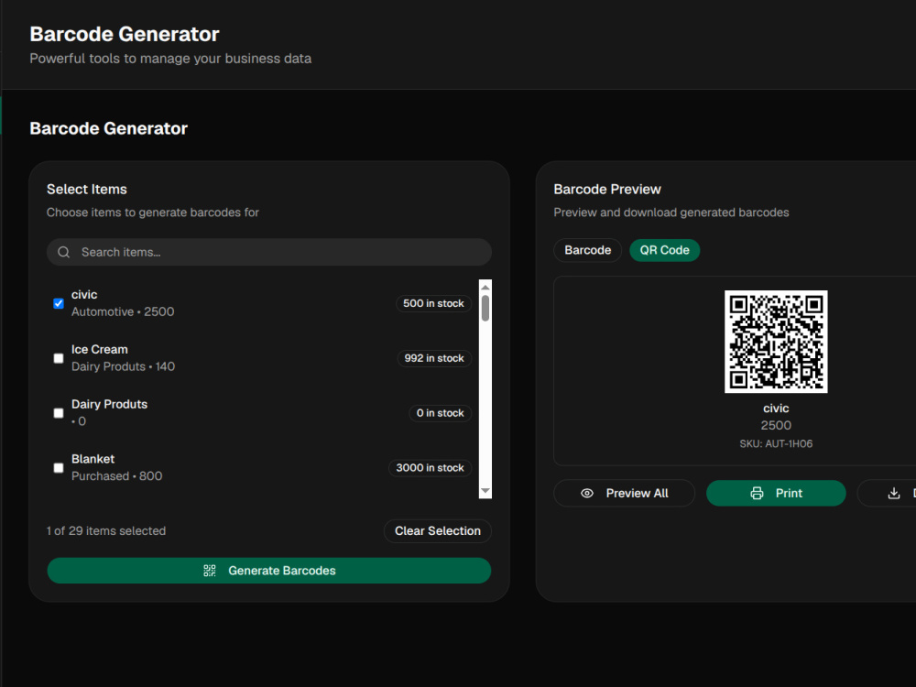
Task: Click the Ice Cream item name
Action: pos(99,349)
